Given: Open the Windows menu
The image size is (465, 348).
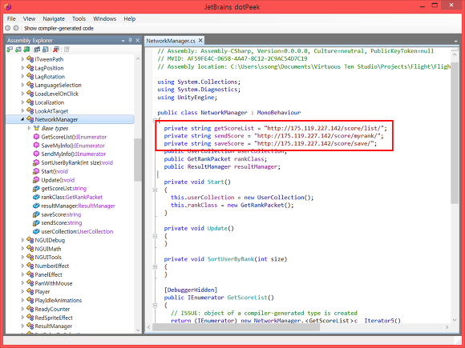Looking at the screenshot, I should point(105,18).
